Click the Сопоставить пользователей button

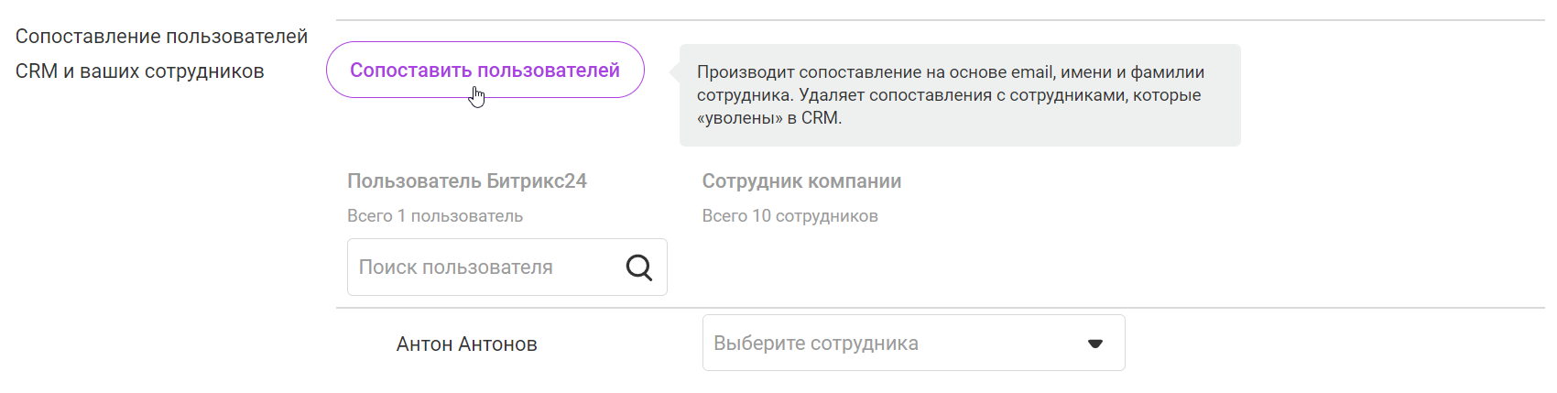click(x=485, y=71)
